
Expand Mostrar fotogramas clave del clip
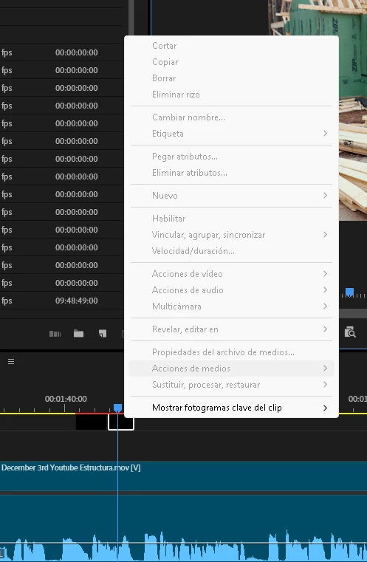[x=231, y=408]
